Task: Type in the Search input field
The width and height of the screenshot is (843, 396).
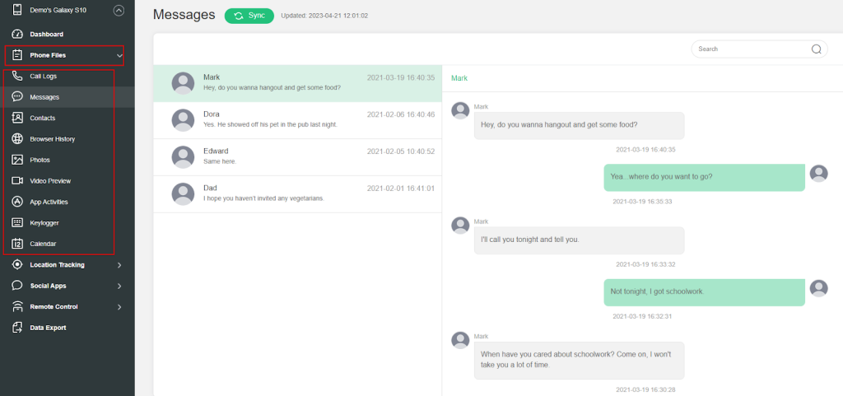Action: point(749,49)
